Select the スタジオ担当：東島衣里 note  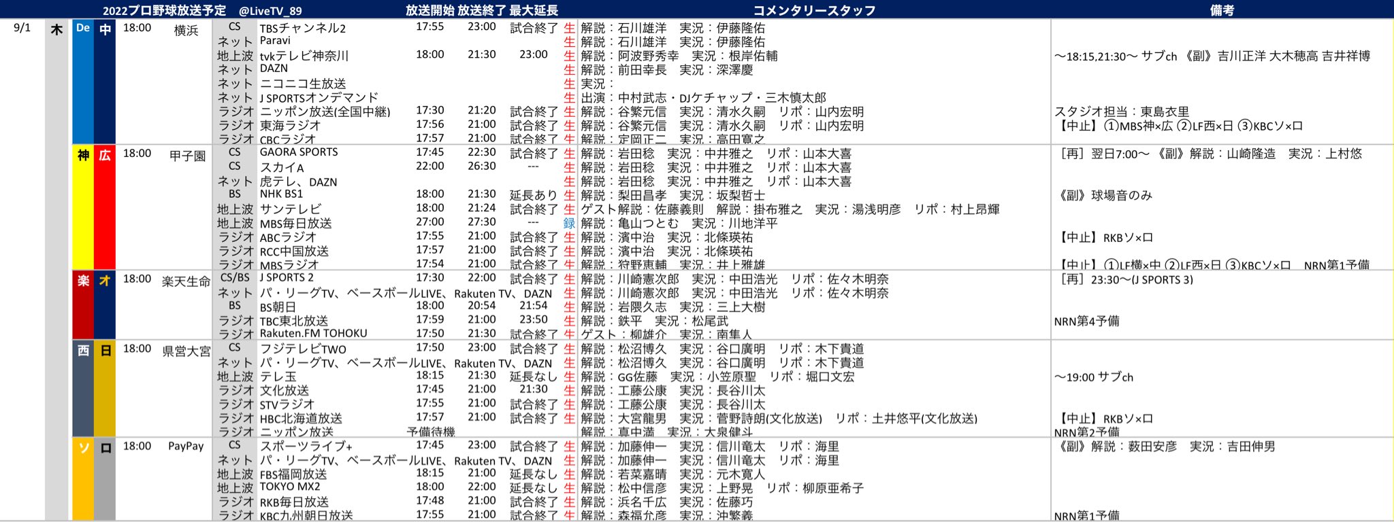1122,112
